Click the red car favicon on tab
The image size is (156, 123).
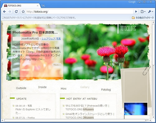coord(6,6)
